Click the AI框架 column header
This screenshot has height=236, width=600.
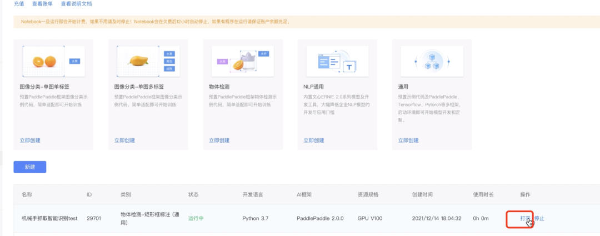coord(304,195)
